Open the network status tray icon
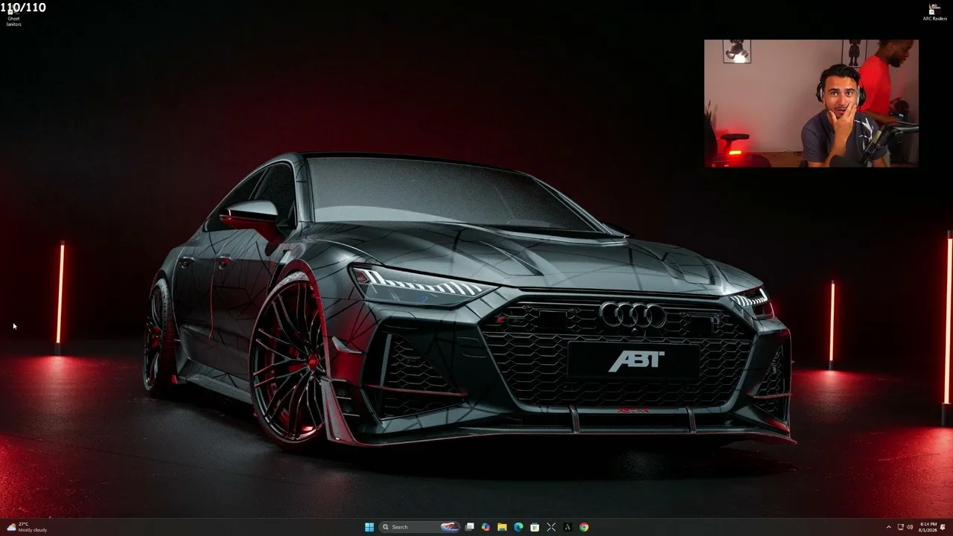Screen dimensions: 953x536 [x=900, y=527]
